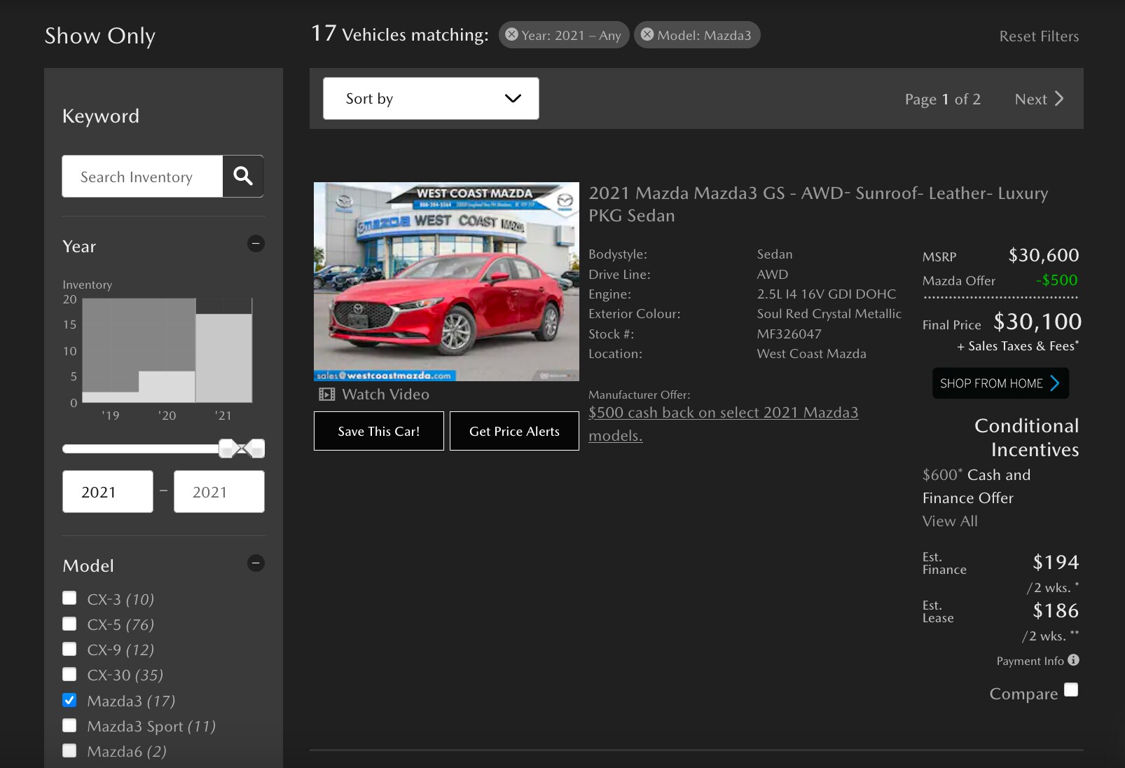Click the search magnifier icon button
1125x768 pixels.
click(242, 176)
